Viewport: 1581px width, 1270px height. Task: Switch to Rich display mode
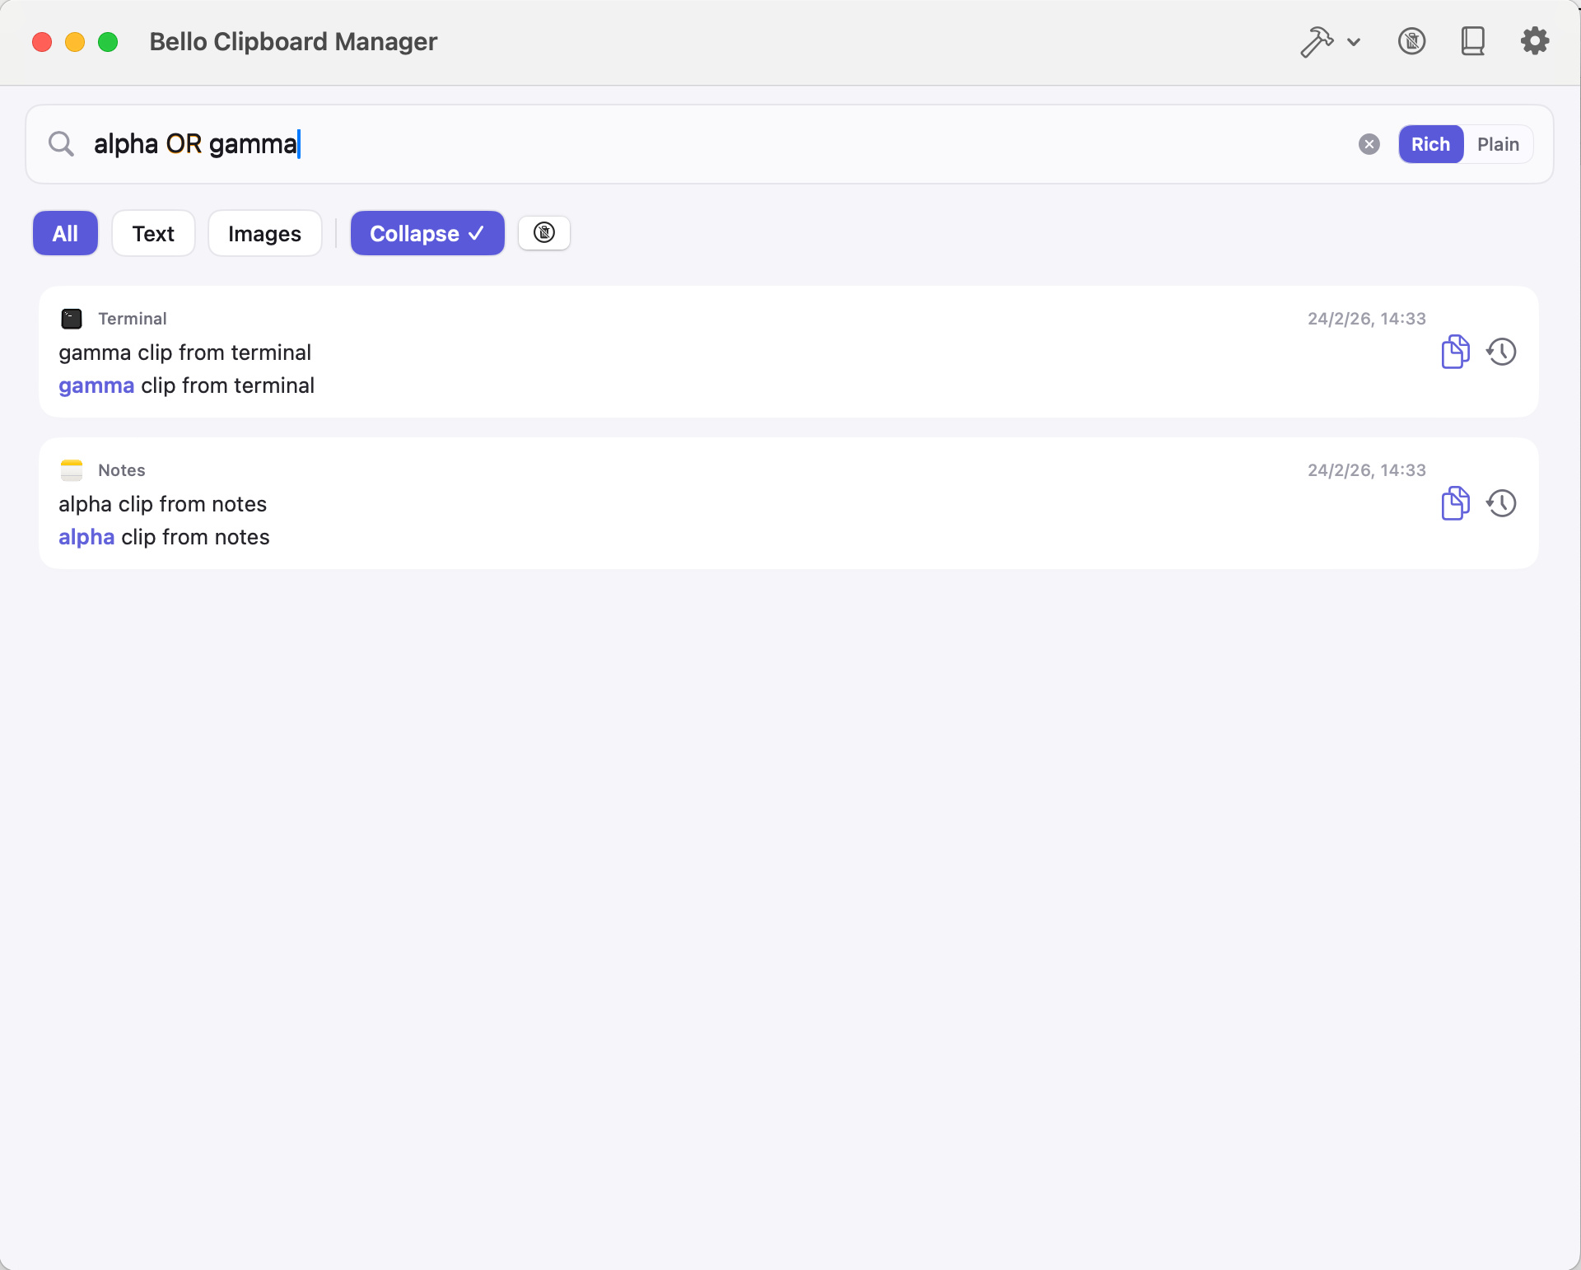[x=1429, y=144]
